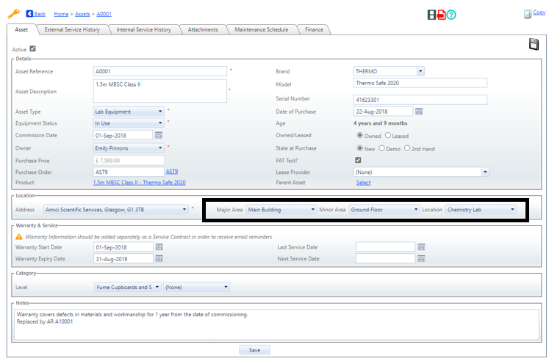Click the Purchase Price field
549x361 pixels.
coord(129,161)
